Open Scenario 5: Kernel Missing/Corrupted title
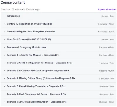Screen dimensions: 117x107 [x=36, y=86]
